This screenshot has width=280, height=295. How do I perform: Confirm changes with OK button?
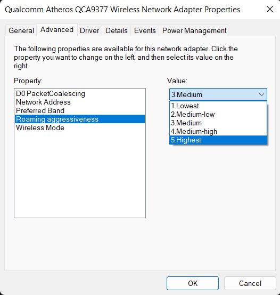coord(193,283)
